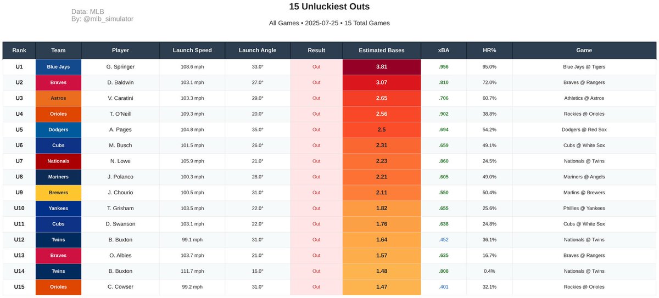Click the Mariners @ Angels game
The width and height of the screenshot is (659, 298).
[x=584, y=177]
